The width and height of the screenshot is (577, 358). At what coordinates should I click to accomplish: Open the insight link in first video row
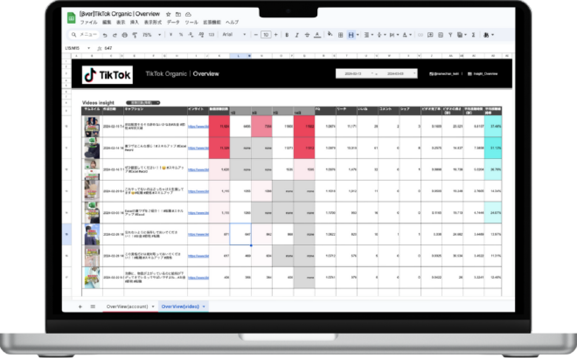pyautogui.click(x=198, y=127)
